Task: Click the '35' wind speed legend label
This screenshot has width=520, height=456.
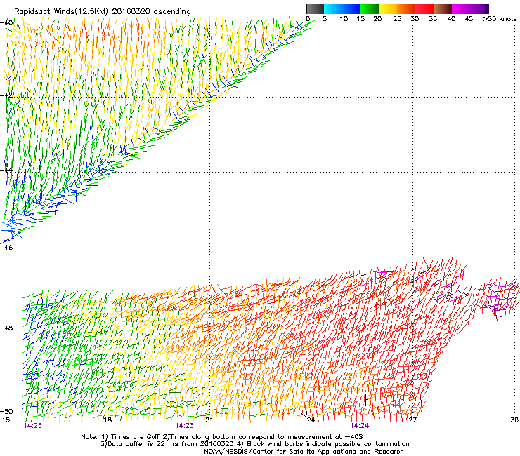Action: point(433,18)
